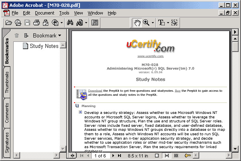The width and height of the screenshot is (241, 161).
Task: Save the document with the floppy disk icon
Action: (x=27, y=23)
